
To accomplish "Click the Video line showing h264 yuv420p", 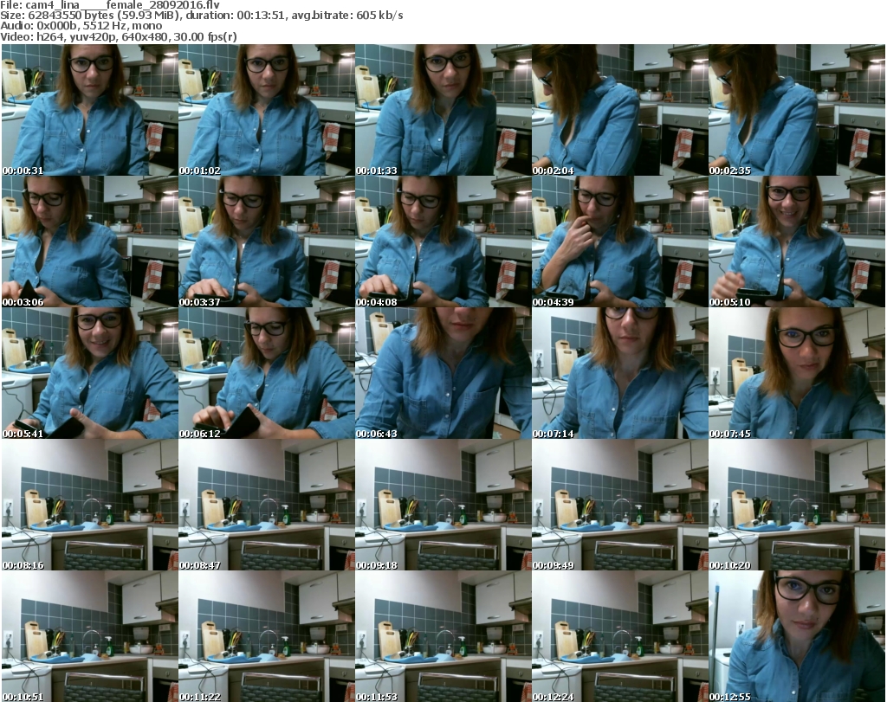I will click(x=118, y=36).
